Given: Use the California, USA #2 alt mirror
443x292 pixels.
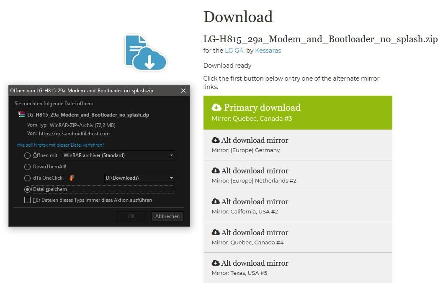Looking at the screenshot, I should pos(298,207).
